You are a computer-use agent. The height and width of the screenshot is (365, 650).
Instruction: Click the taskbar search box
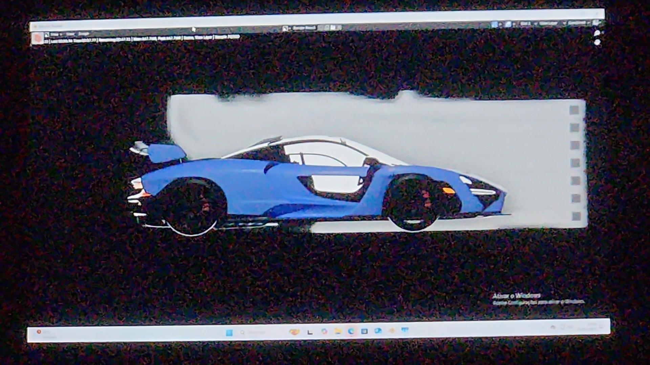point(254,333)
